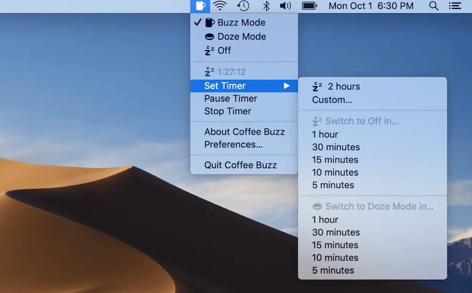This screenshot has height=293, width=472.
Task: Open the Time Machine menu bar icon
Action: [x=243, y=6]
